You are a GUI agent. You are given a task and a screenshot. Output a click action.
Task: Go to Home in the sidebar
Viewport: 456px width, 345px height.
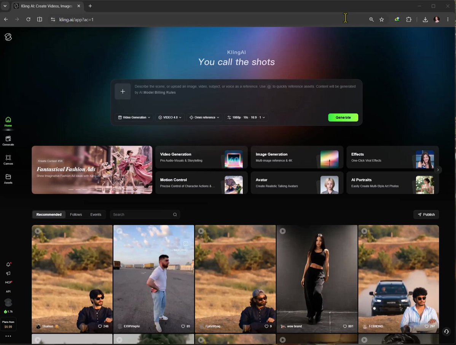click(x=8, y=122)
